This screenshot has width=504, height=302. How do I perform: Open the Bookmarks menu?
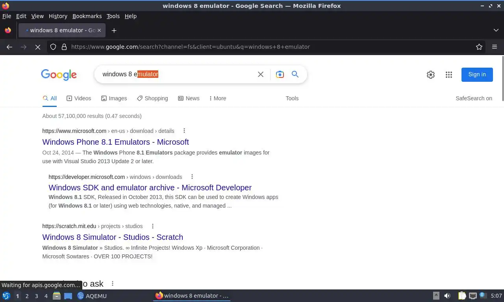[x=87, y=16]
